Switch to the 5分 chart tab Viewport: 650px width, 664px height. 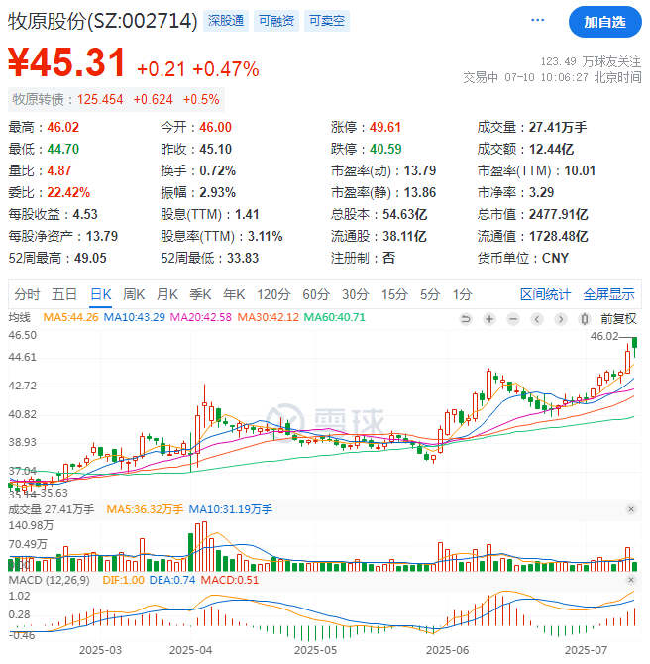click(x=430, y=294)
